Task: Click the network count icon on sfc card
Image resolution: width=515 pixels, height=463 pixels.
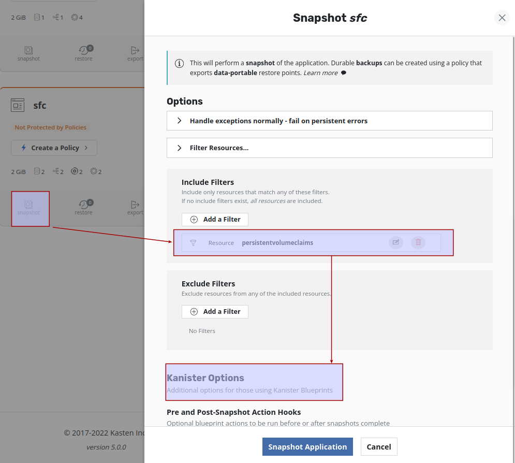Action: coord(56,171)
